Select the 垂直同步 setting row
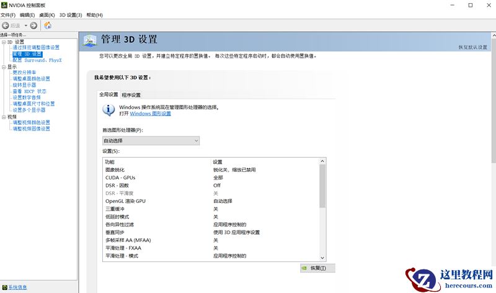 click(211, 232)
